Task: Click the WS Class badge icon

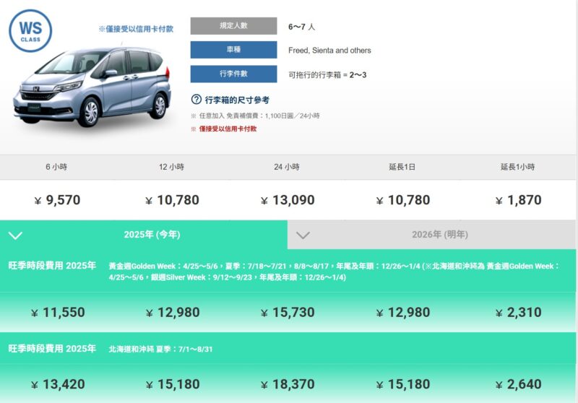Action: [x=30, y=30]
